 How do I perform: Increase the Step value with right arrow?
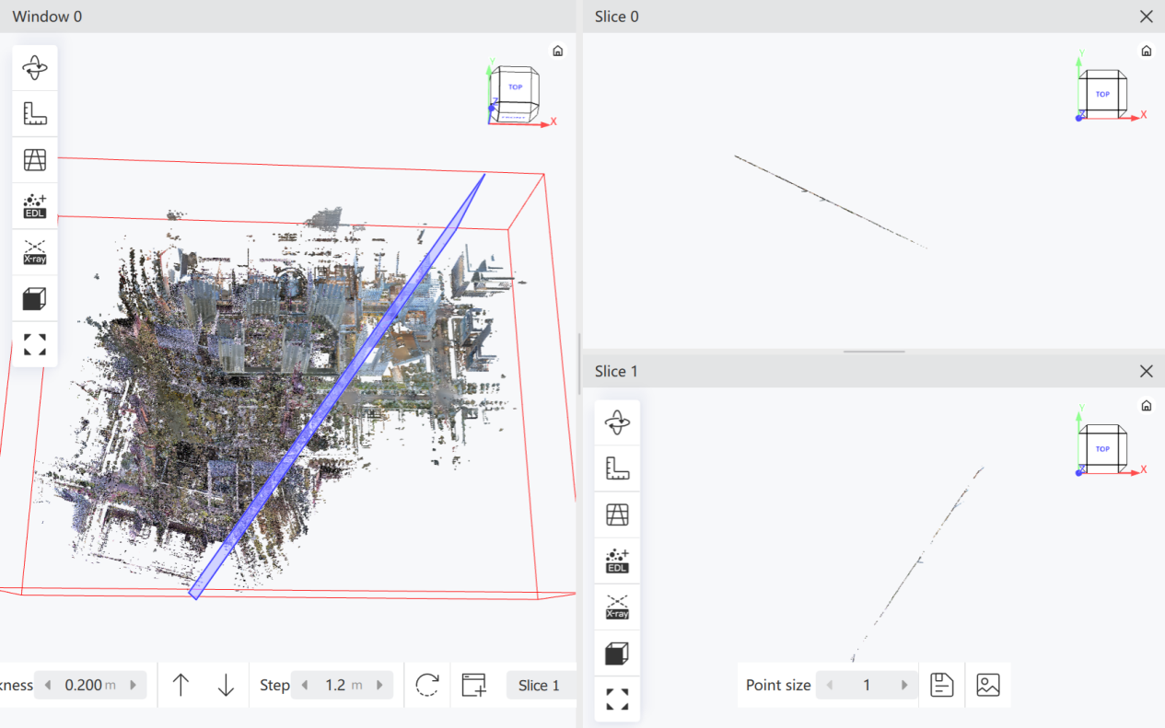pos(379,685)
